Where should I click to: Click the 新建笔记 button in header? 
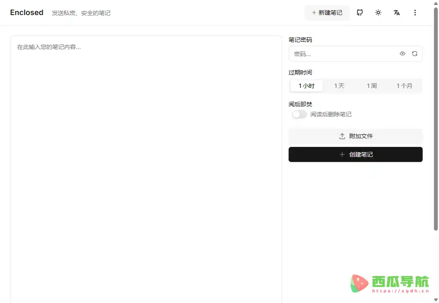pyautogui.click(x=327, y=13)
